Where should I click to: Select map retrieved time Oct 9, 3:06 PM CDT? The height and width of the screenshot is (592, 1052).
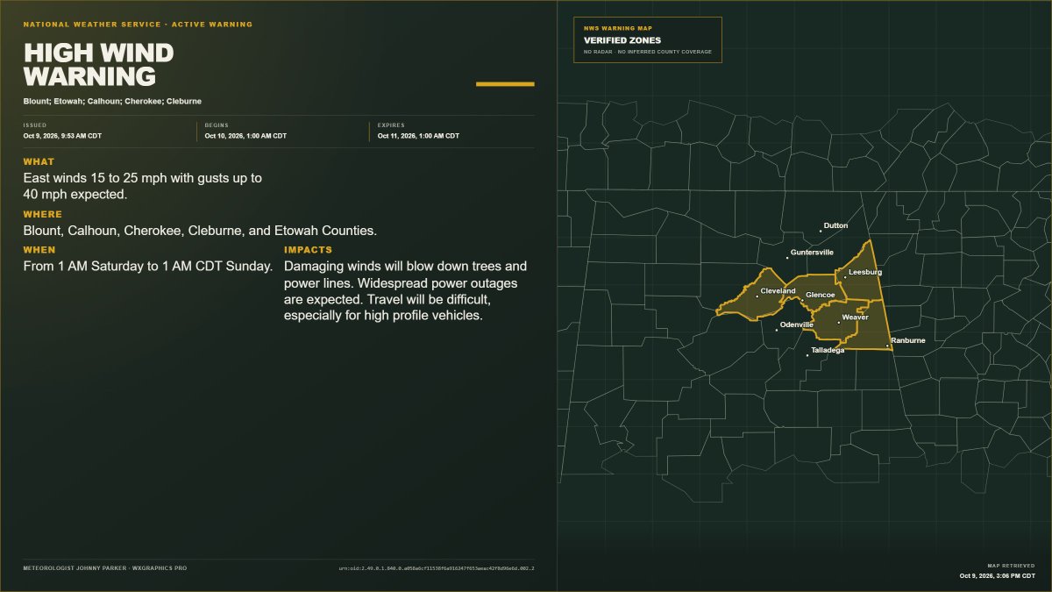998,576
